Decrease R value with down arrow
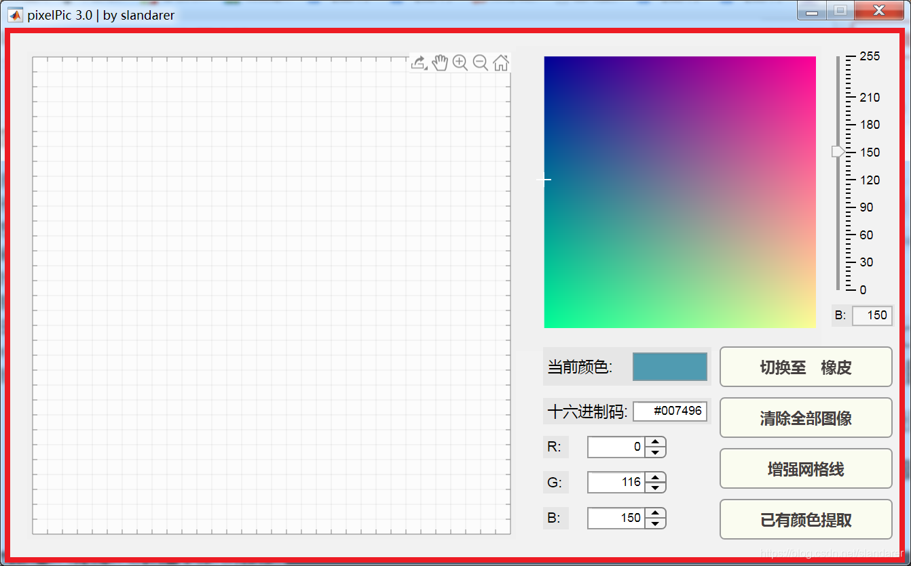 [x=655, y=452]
